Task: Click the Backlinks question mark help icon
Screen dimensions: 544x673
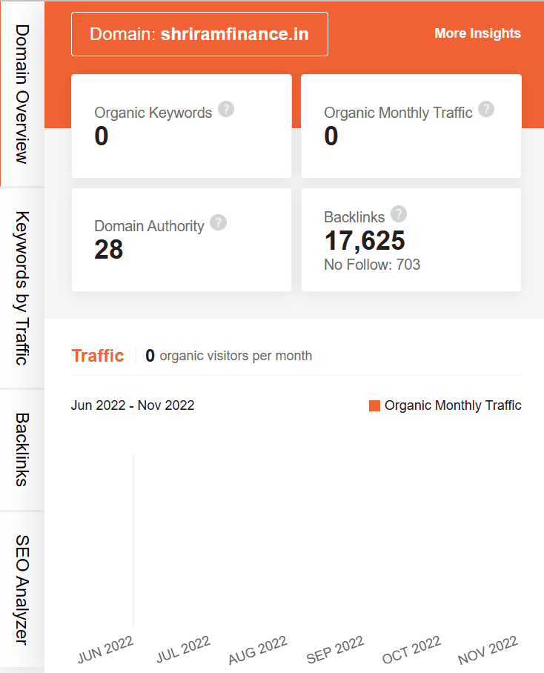Action: point(399,214)
